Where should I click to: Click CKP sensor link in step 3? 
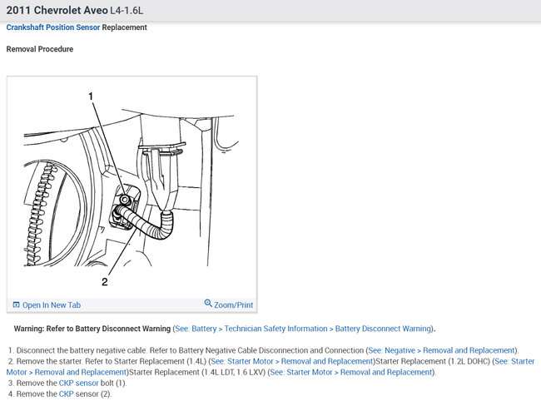point(79,383)
